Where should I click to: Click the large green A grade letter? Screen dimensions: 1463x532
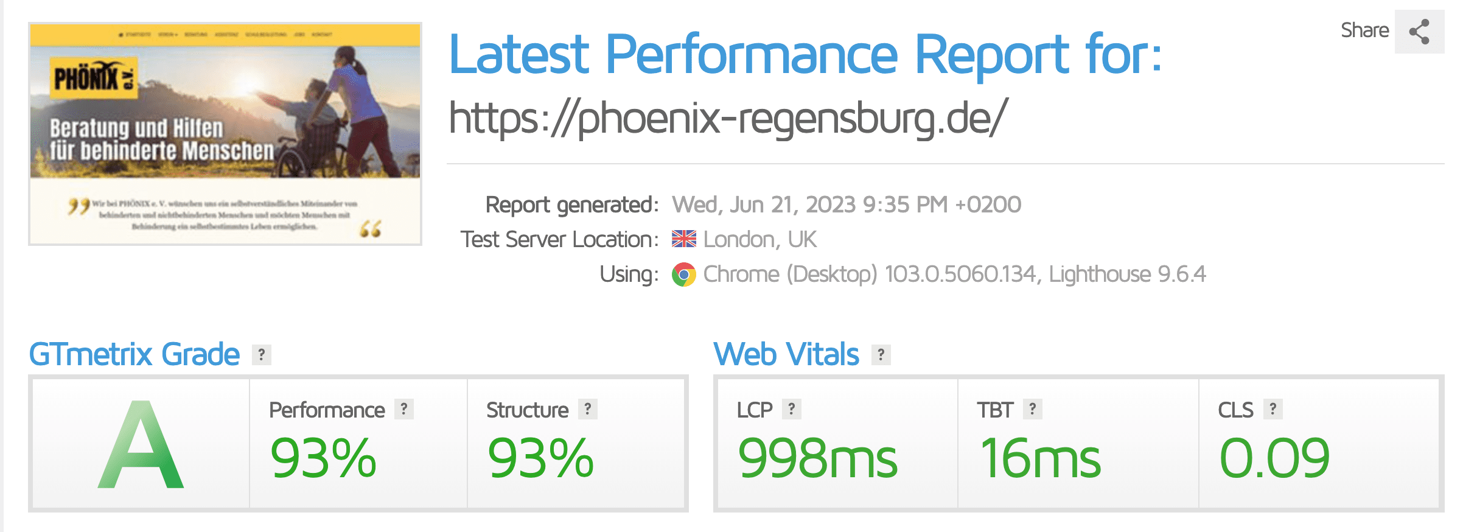[x=141, y=446]
